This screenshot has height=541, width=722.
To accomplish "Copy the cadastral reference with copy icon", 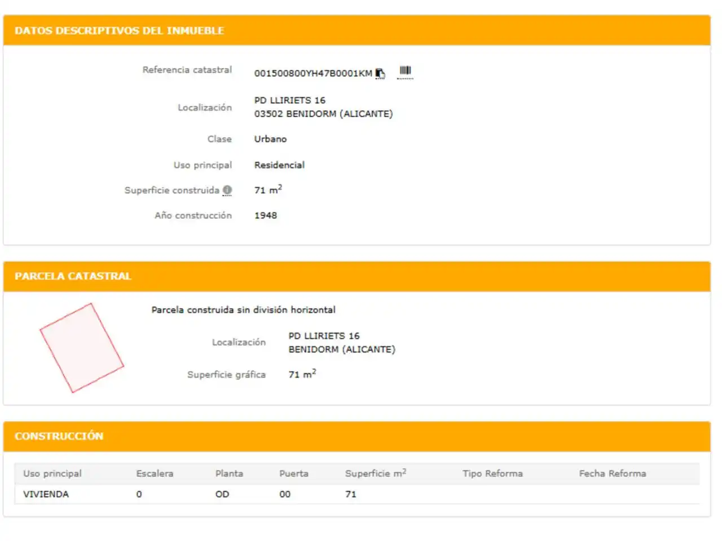I will (380, 73).
